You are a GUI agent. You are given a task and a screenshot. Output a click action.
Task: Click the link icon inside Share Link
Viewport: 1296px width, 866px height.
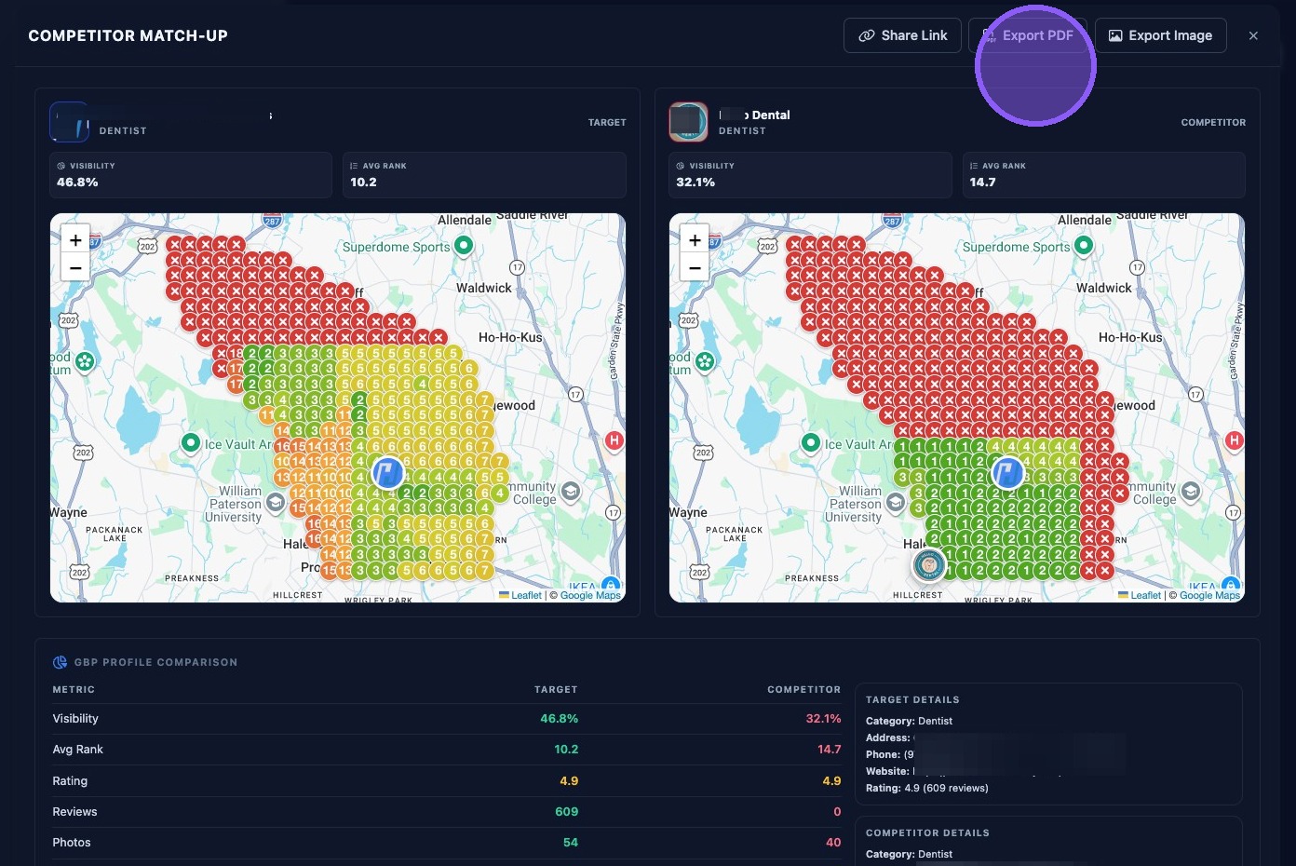[867, 35]
